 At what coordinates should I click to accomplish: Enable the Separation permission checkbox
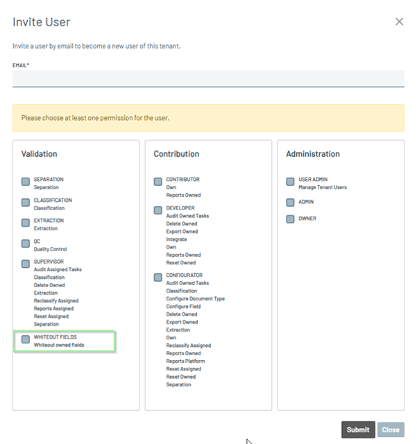[26, 182]
